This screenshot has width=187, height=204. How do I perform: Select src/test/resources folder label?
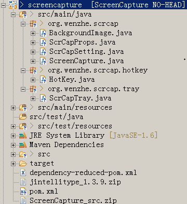[x=75, y=126]
